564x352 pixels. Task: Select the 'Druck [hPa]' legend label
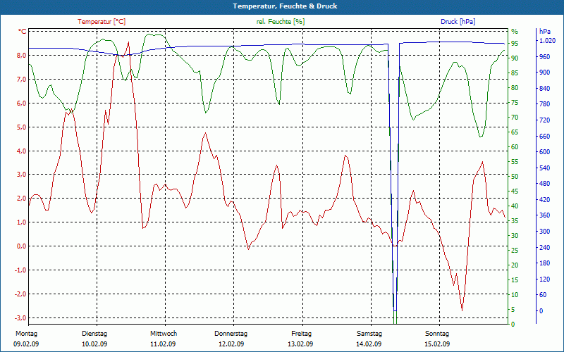[x=458, y=22]
